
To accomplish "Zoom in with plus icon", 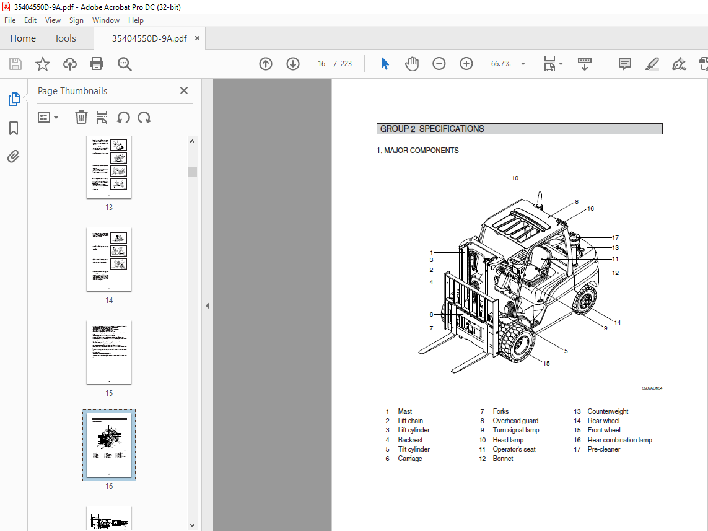I will (466, 64).
